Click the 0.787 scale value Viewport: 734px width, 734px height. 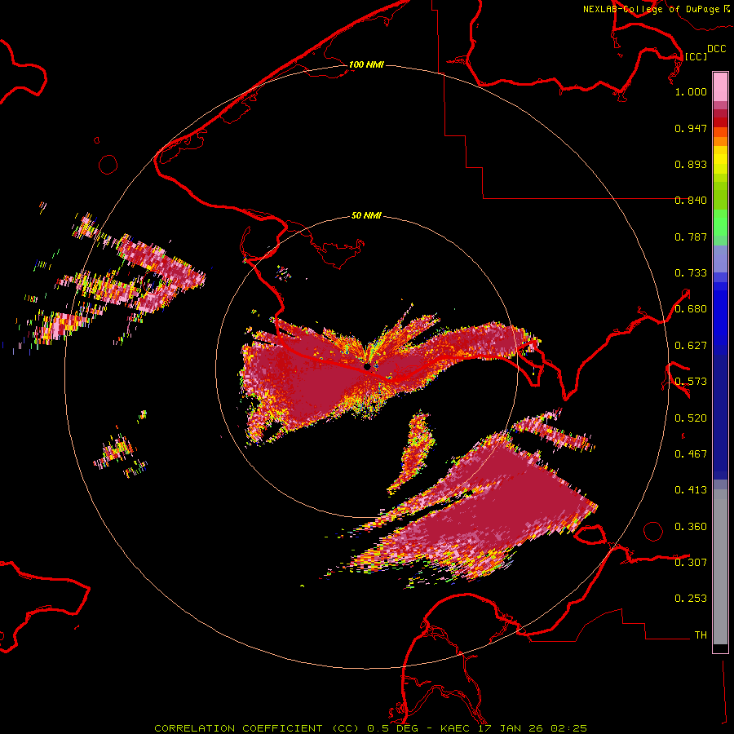coord(691,237)
